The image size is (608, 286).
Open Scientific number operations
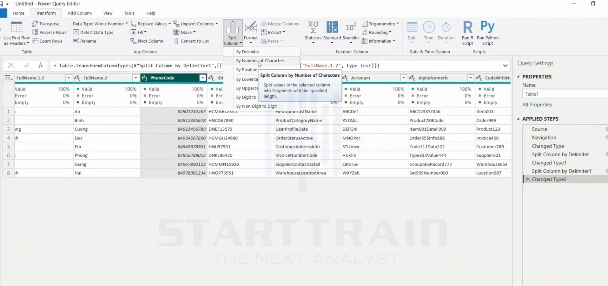[351, 32]
